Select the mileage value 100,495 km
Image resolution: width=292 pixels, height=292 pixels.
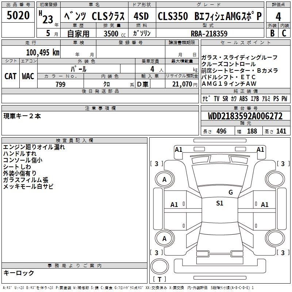coord(43,52)
